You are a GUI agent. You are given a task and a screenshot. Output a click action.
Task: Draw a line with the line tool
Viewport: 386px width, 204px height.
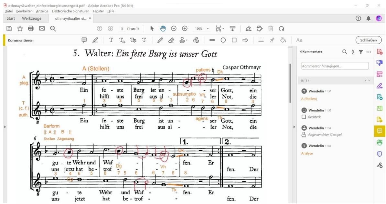click(212, 40)
